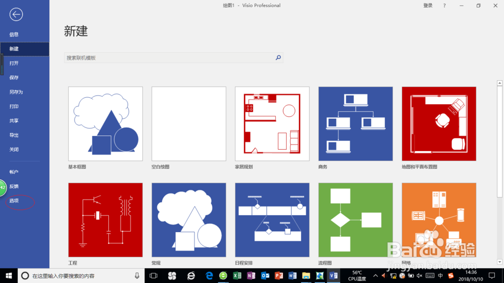
Task: Open Task View on the taskbar
Action: [154, 275]
